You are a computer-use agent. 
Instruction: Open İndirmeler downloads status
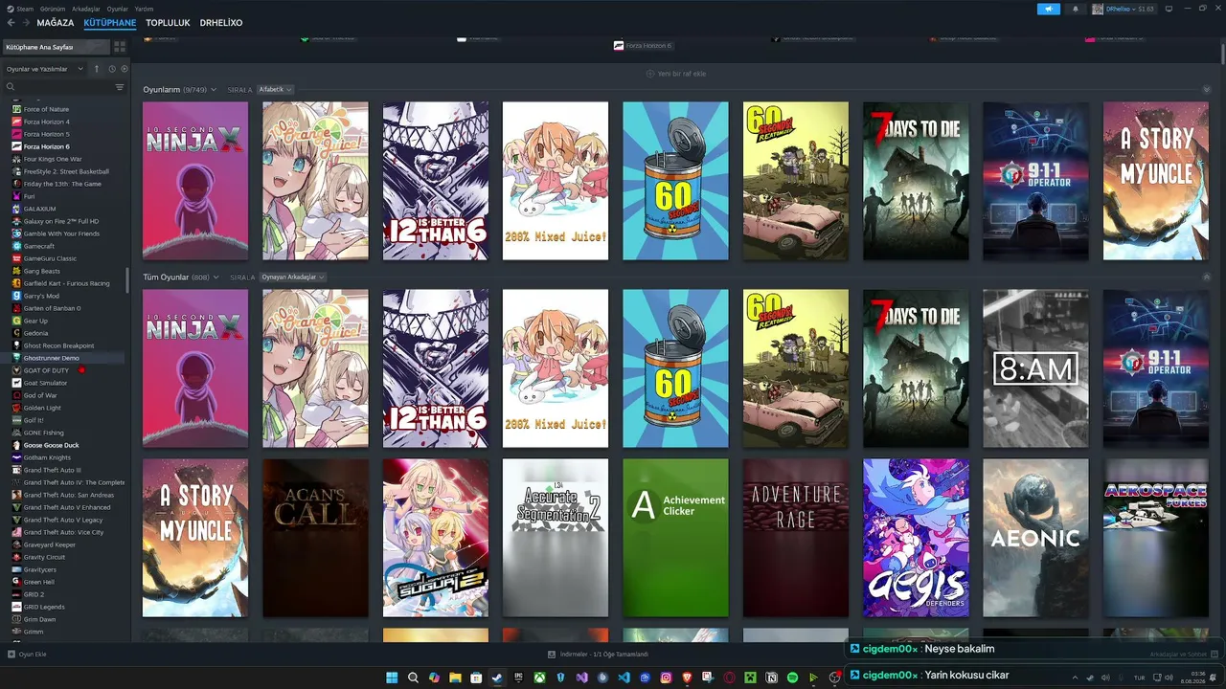[599, 654]
